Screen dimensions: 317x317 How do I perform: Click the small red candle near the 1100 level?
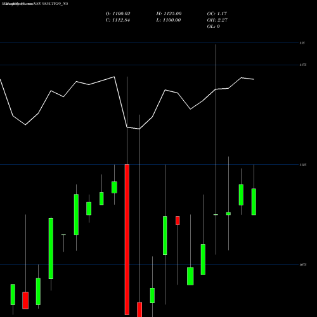tap(178, 221)
